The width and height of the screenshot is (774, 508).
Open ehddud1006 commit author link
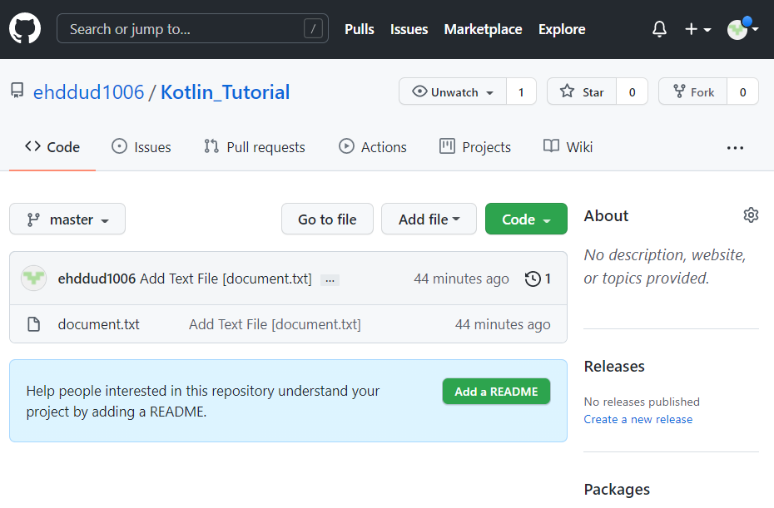tap(97, 279)
